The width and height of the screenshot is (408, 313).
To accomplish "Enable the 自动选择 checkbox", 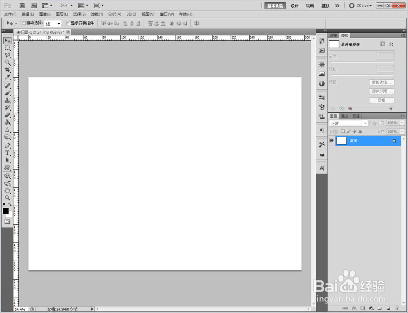I will tap(24, 23).
